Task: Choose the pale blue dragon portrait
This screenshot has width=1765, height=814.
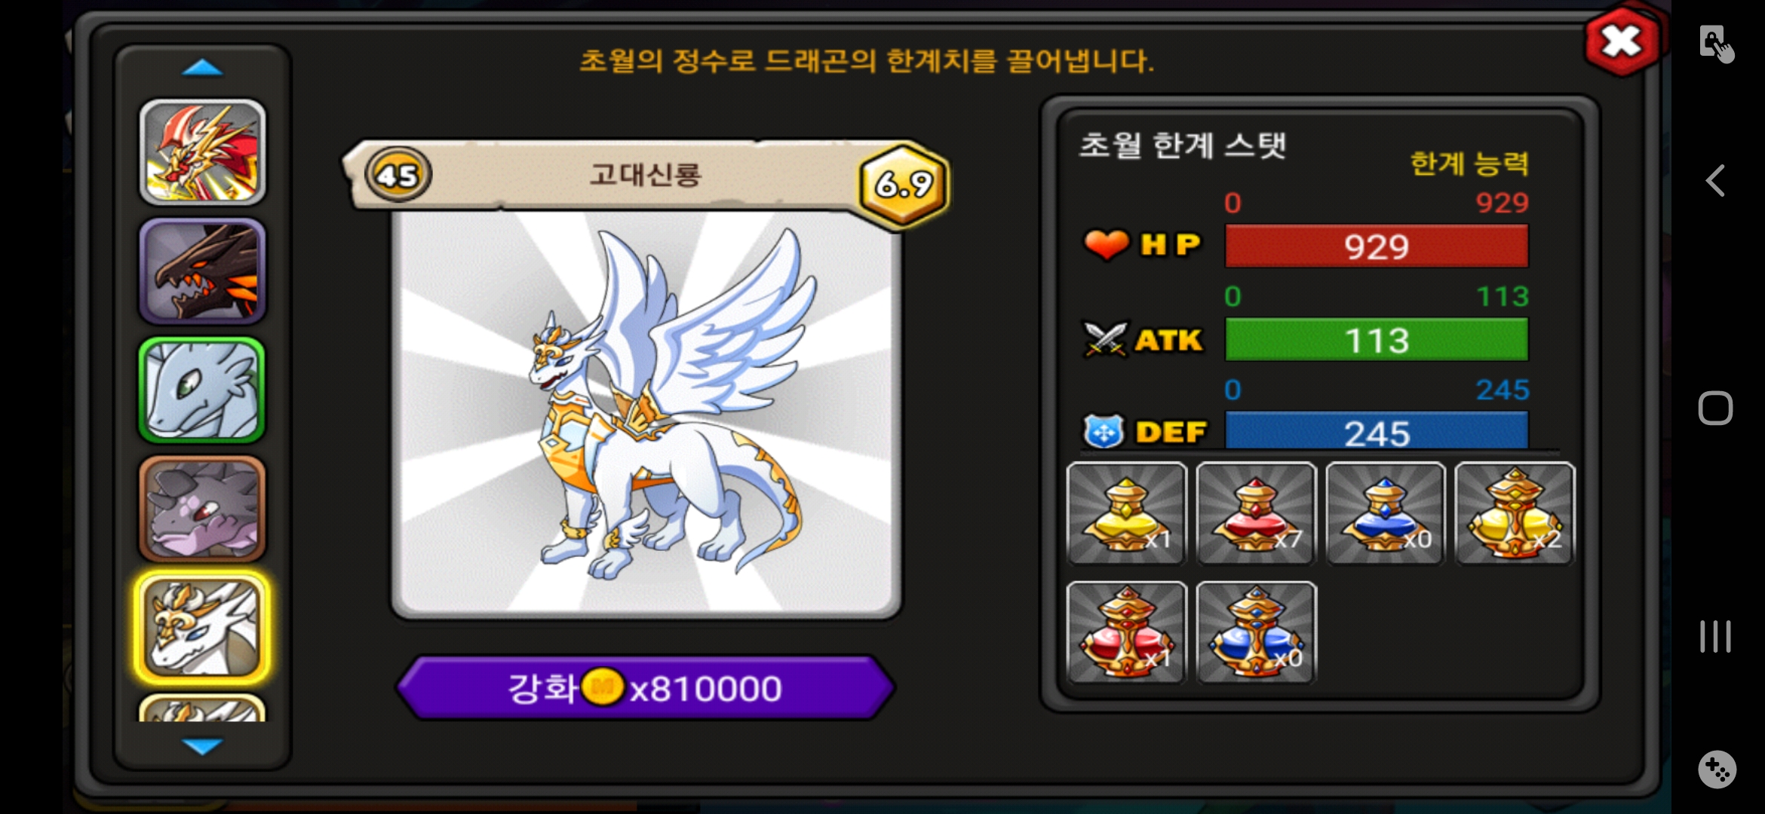Action: coord(202,390)
